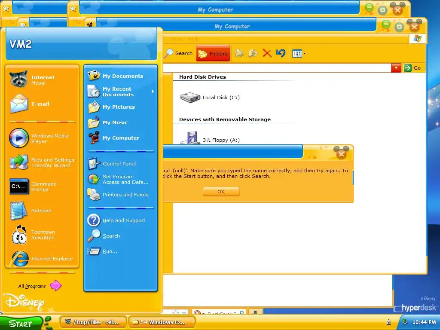Open Files and Settings Transfer Wizard

[42, 162]
